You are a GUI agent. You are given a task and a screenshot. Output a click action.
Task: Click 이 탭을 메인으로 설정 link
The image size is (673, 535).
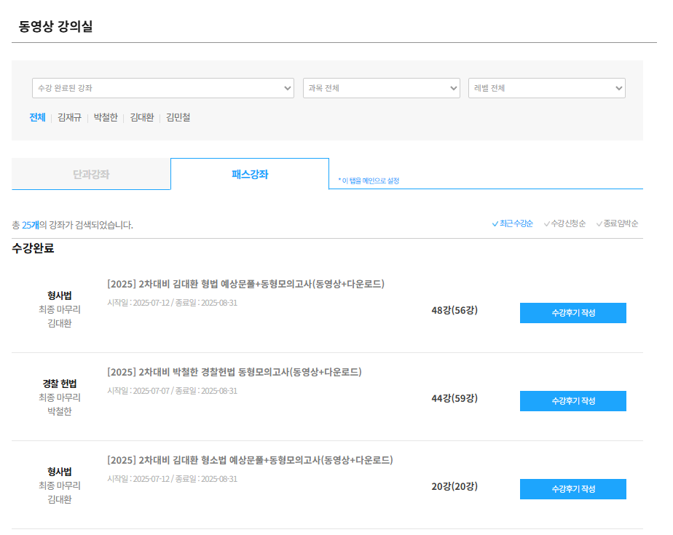click(369, 181)
